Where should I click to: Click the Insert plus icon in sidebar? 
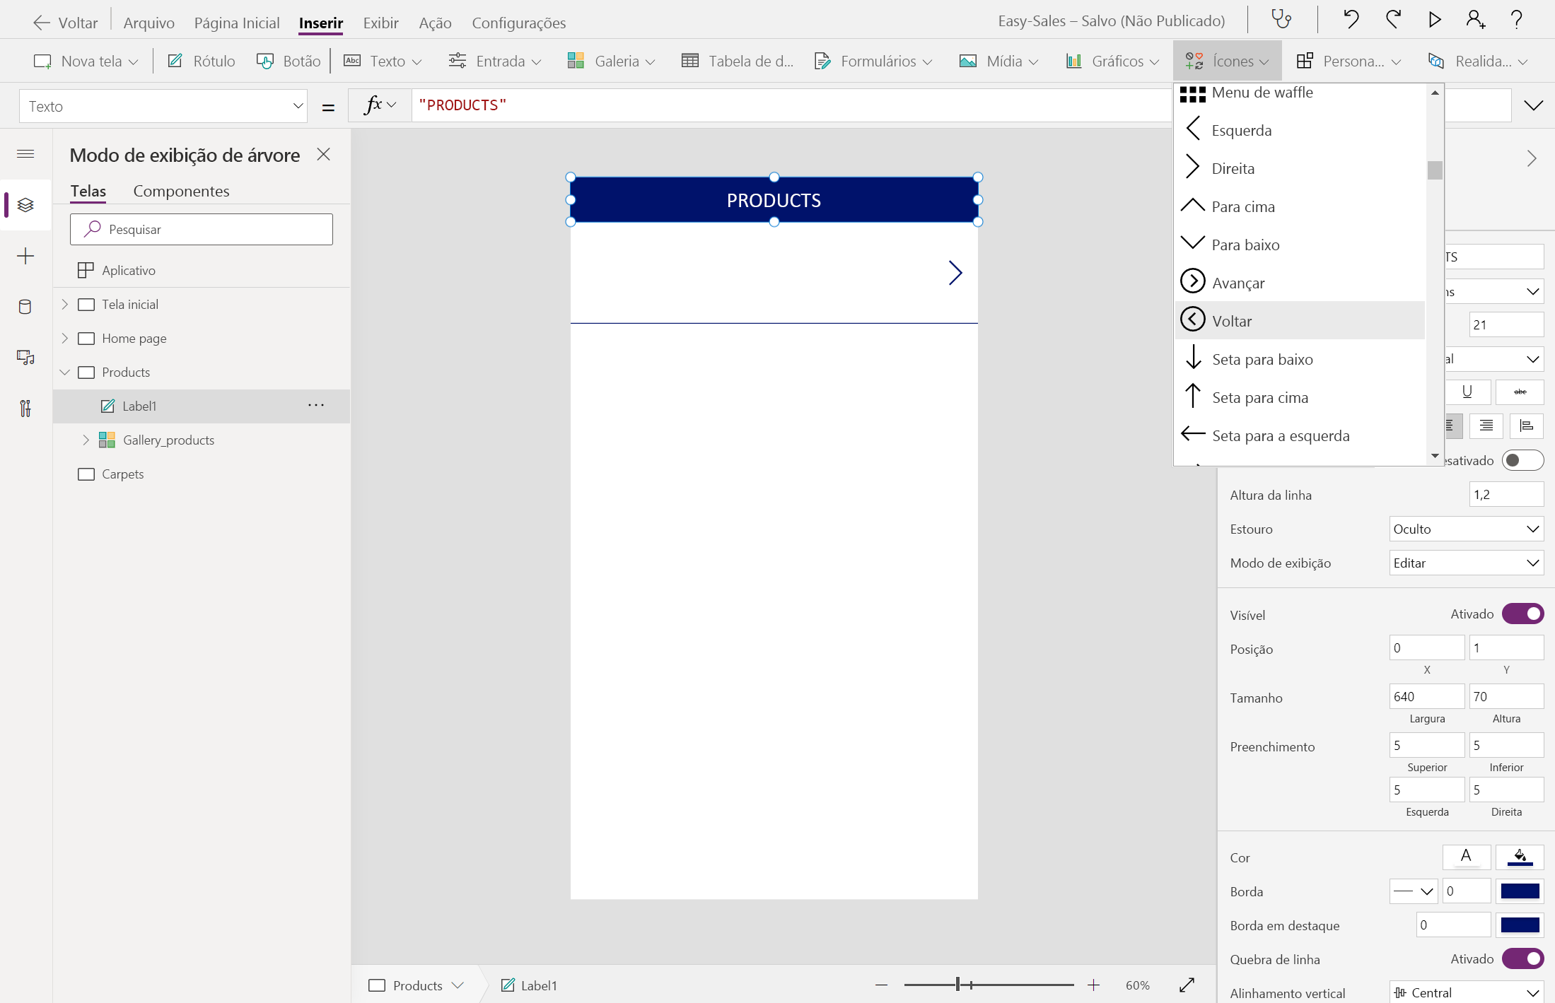(x=25, y=256)
